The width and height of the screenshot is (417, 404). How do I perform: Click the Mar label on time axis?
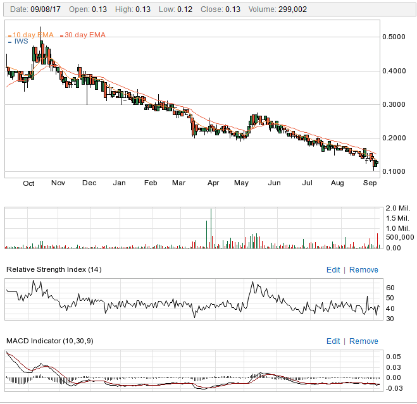pyautogui.click(x=178, y=183)
